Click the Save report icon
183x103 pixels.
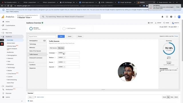pos(149,23)
